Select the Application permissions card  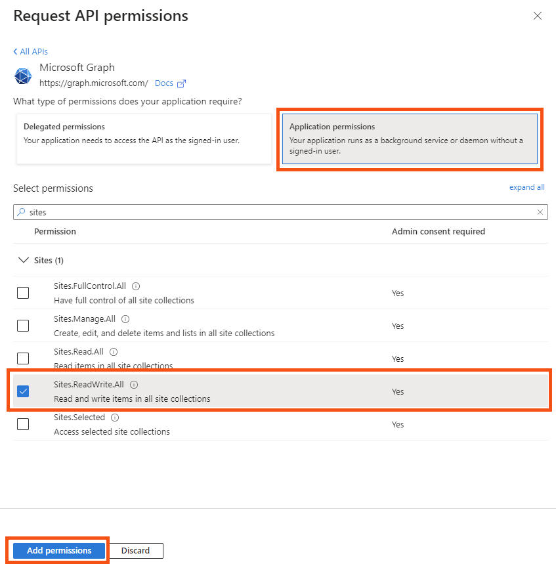[410, 139]
